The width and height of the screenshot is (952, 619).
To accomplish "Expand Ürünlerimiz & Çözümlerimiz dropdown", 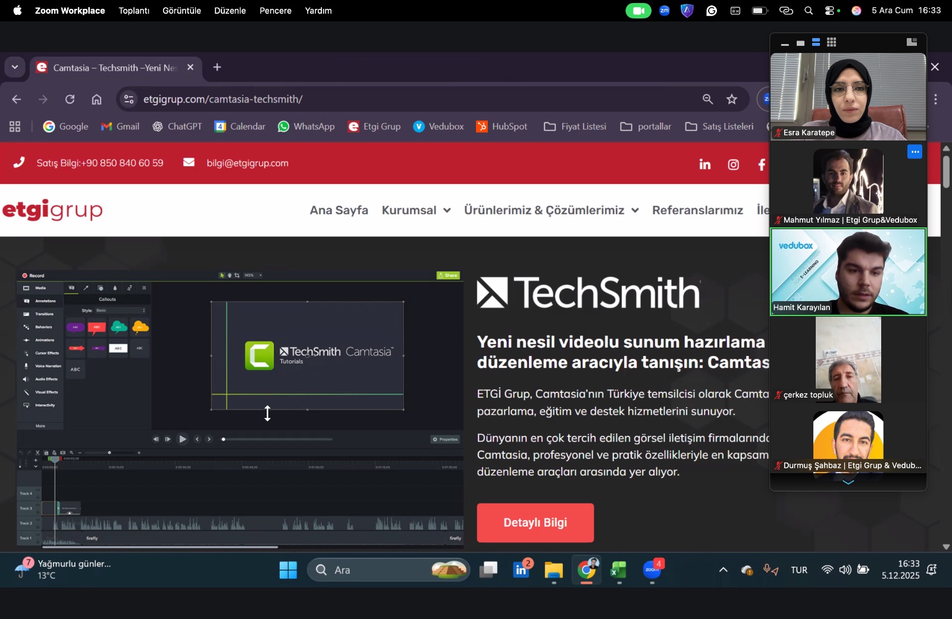I will click(551, 210).
